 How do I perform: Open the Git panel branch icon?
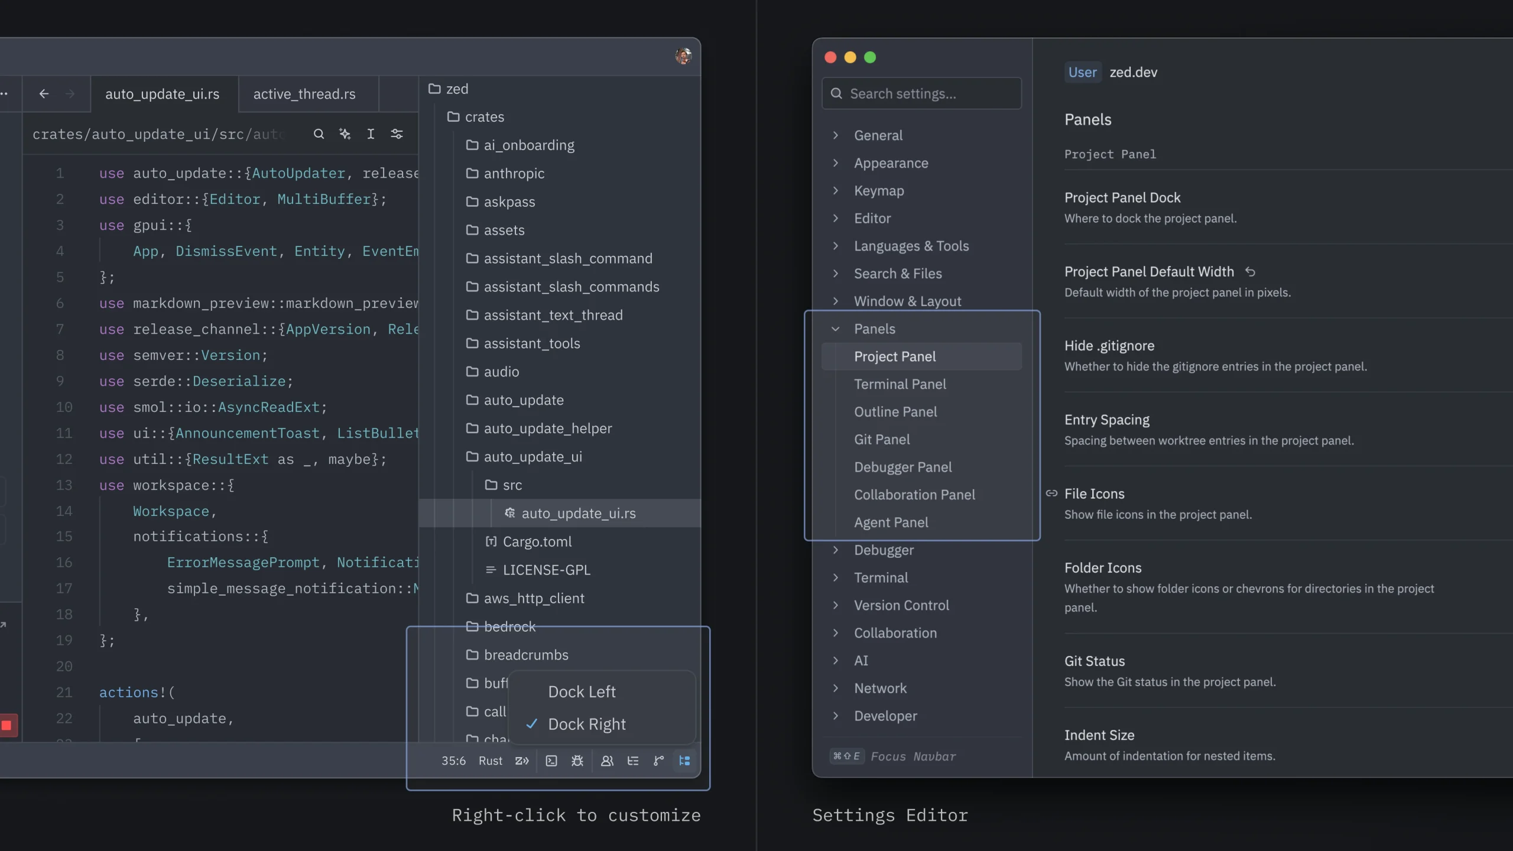coord(658,761)
